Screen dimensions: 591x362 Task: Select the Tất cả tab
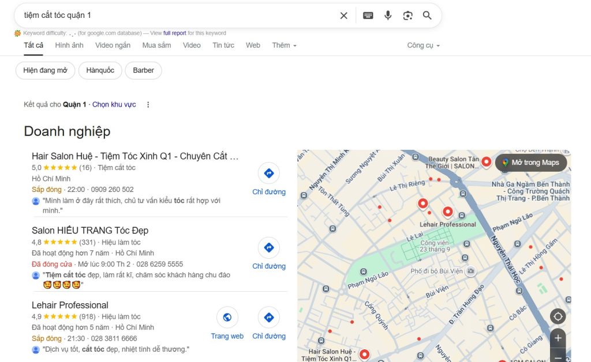click(x=33, y=46)
